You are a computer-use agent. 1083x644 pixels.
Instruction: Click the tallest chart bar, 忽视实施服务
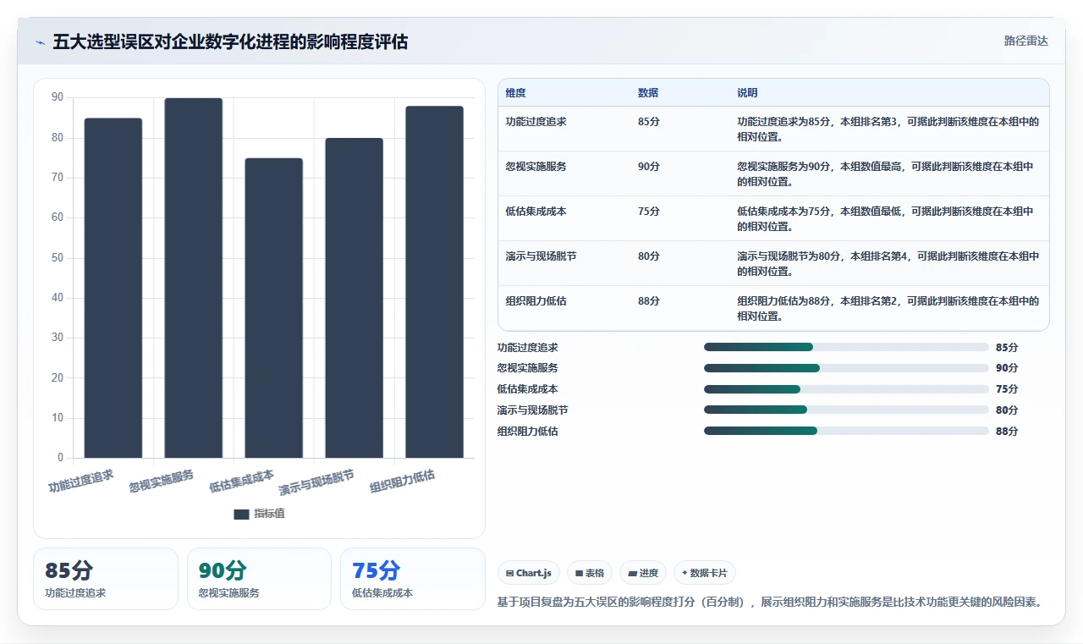pos(194,278)
